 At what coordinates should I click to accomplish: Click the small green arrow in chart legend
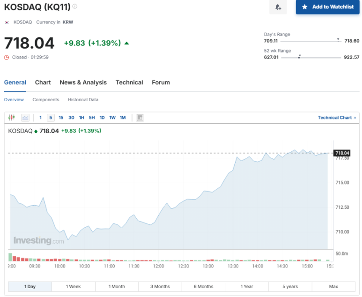36,132
